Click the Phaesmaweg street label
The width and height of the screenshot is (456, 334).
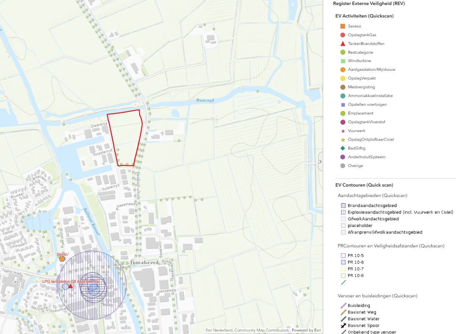click(x=127, y=205)
